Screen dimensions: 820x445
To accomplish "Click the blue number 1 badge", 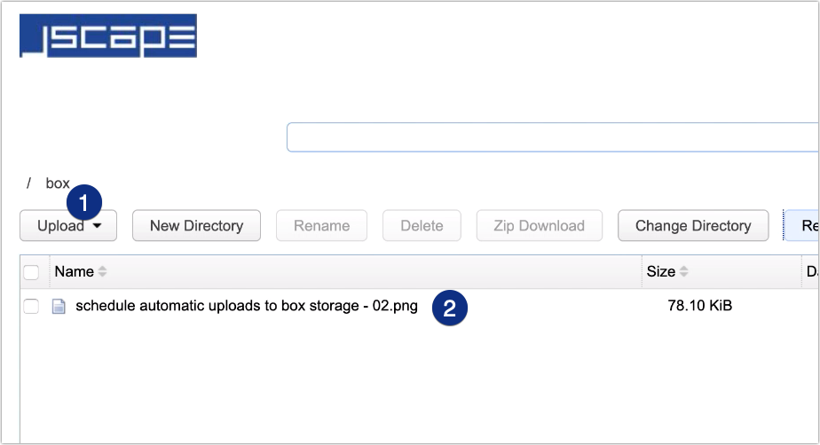I will pos(84,203).
